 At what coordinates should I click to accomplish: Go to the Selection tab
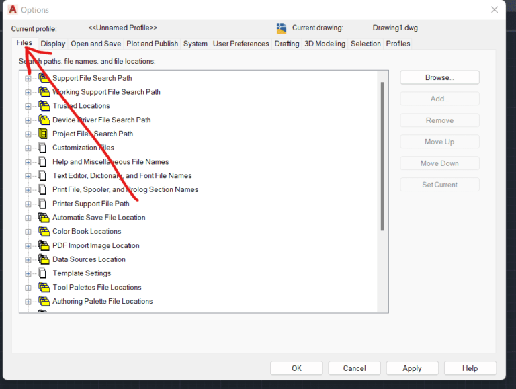tap(365, 44)
